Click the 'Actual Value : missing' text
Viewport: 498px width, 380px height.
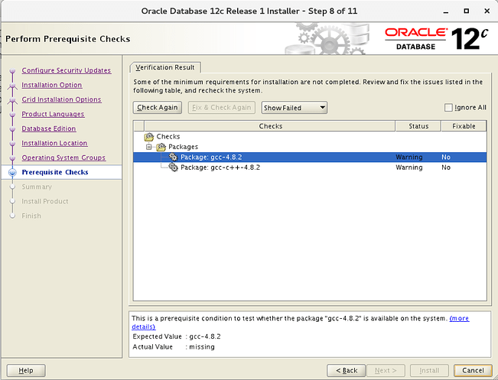coord(174,347)
